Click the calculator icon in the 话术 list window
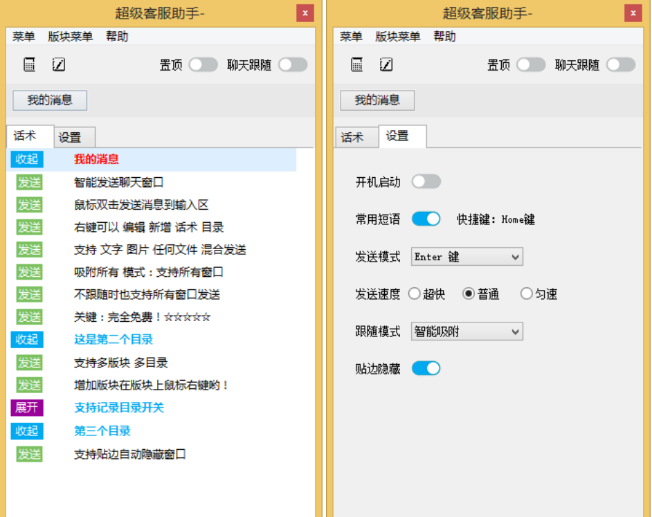 click(29, 65)
